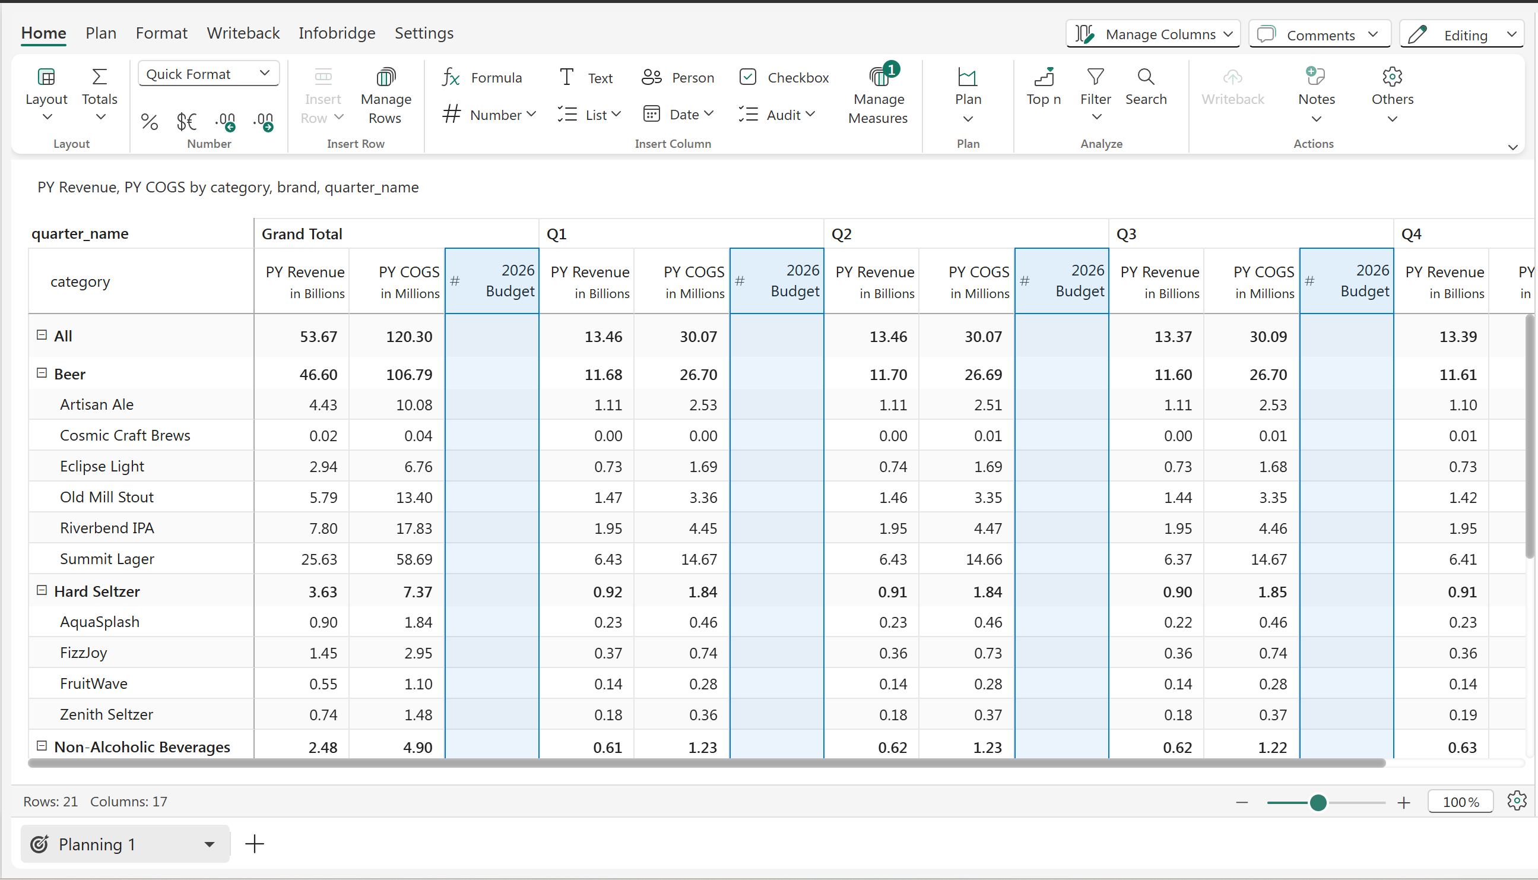Open Manage Measures
Viewport: 1538px width, 880px height.
[x=878, y=96]
